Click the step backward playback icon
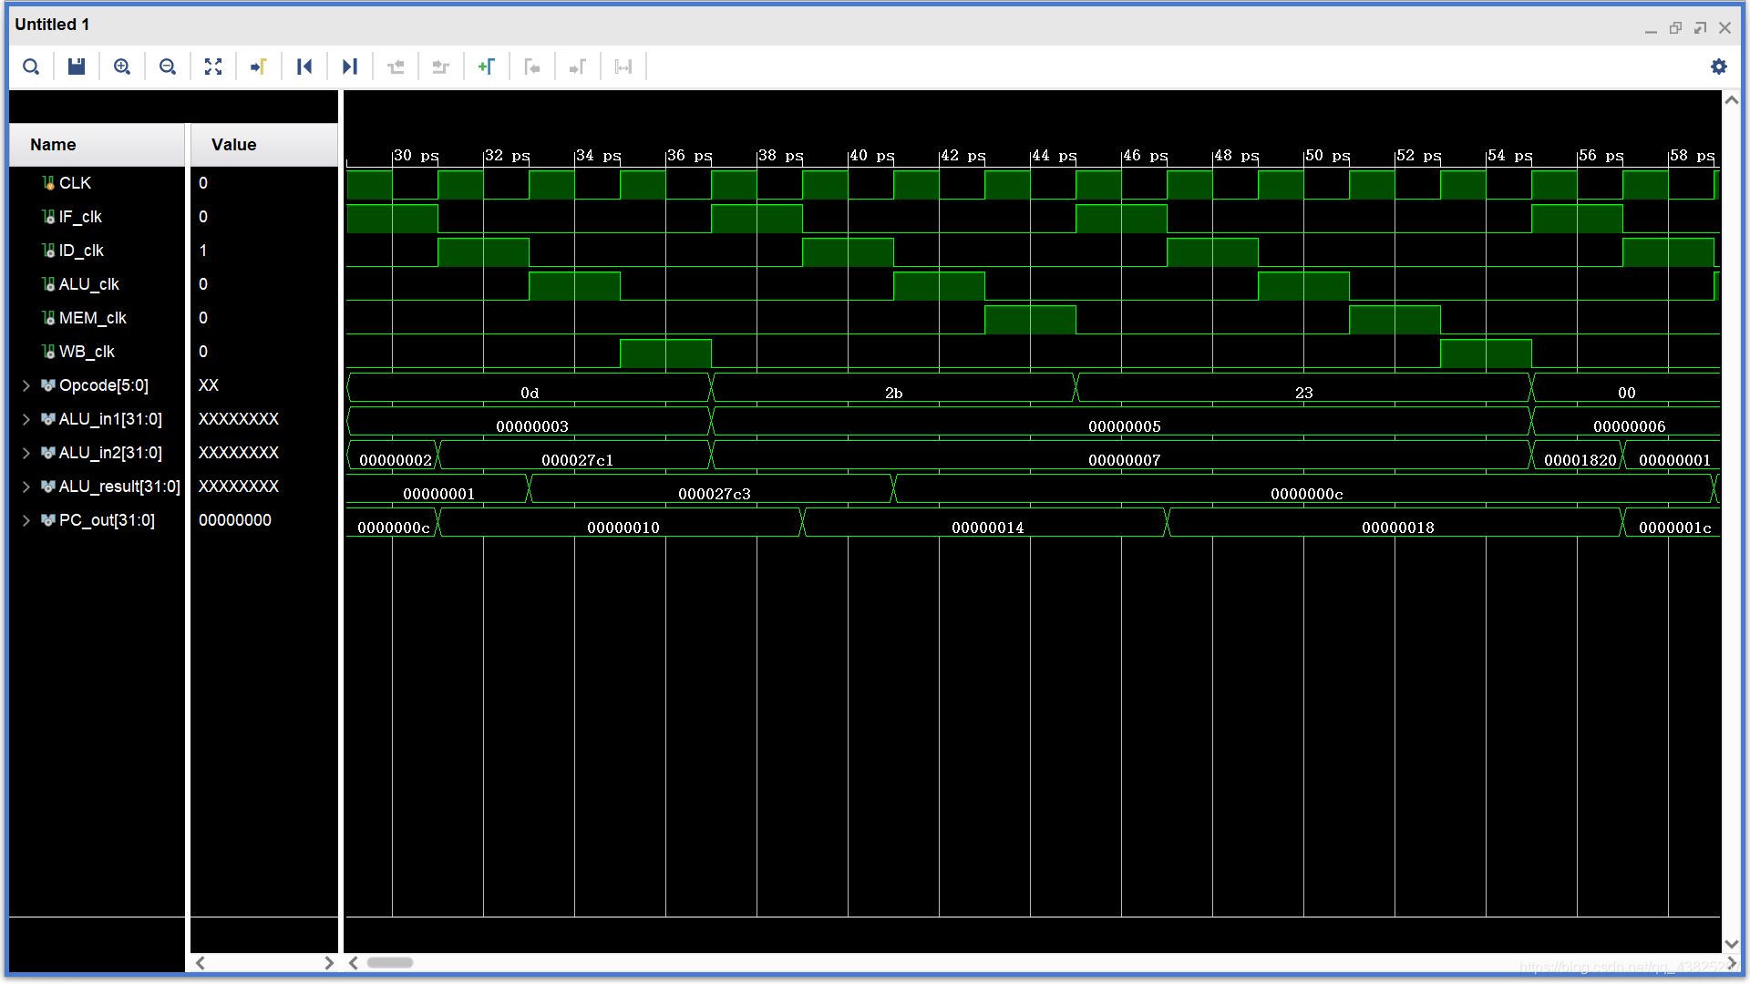 tap(304, 67)
